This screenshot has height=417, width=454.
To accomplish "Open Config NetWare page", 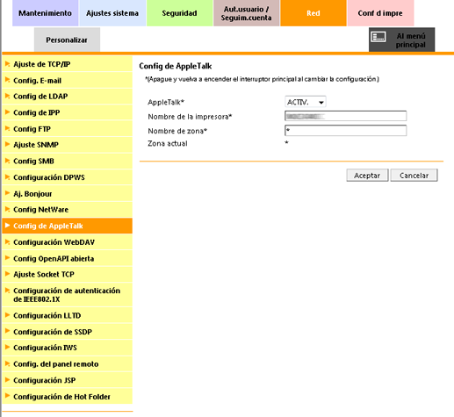I will [67, 210].
